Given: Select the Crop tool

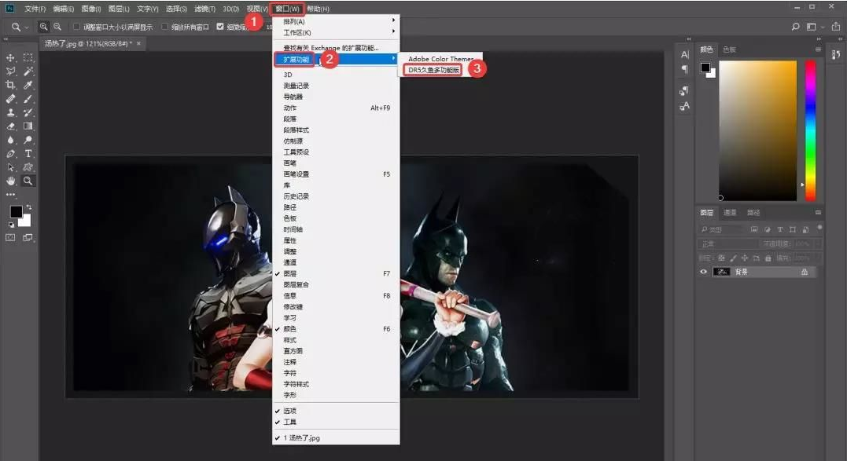Looking at the screenshot, I should pyautogui.click(x=10, y=85).
